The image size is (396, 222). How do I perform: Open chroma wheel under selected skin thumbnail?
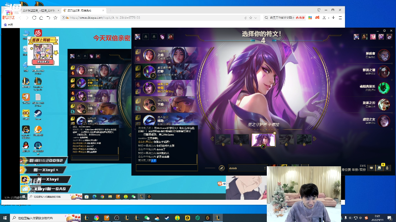point(263,147)
